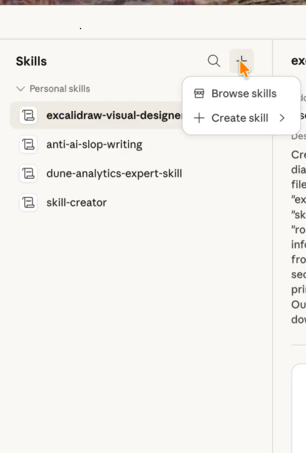Click the scroll icon of anti-ai-slop-writing
This screenshot has width=306, height=453.
(x=28, y=144)
